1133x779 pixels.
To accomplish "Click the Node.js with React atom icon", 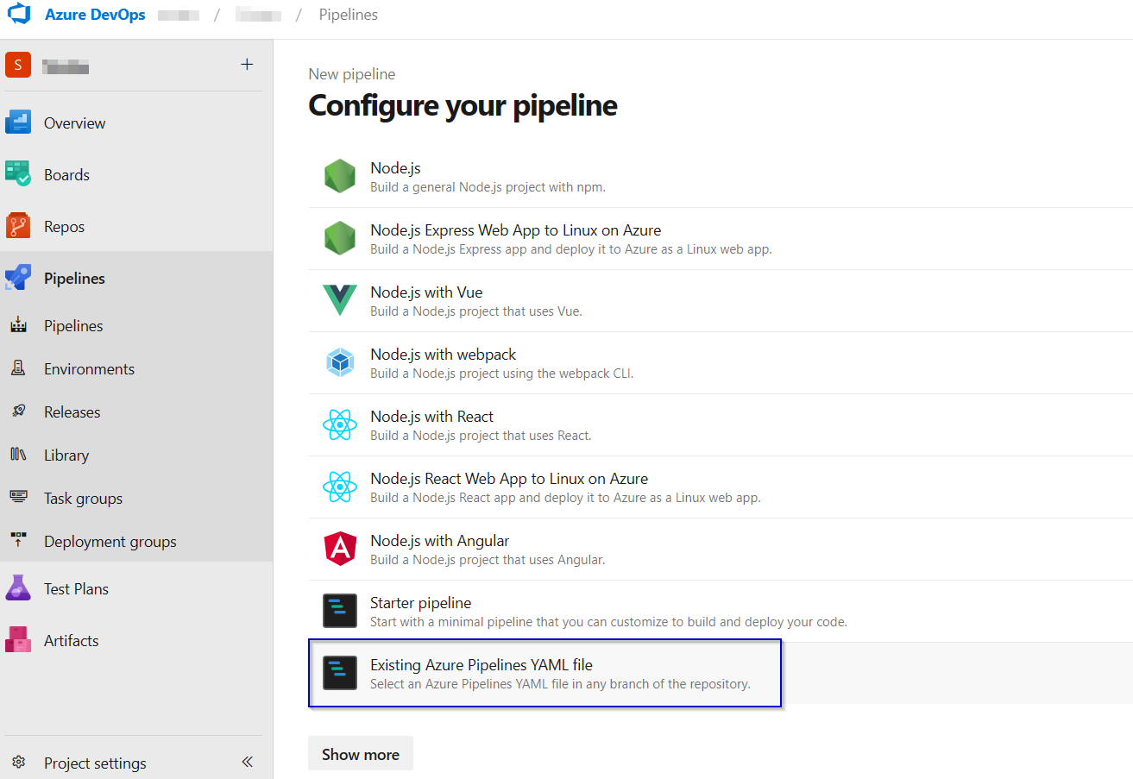I will (340, 424).
